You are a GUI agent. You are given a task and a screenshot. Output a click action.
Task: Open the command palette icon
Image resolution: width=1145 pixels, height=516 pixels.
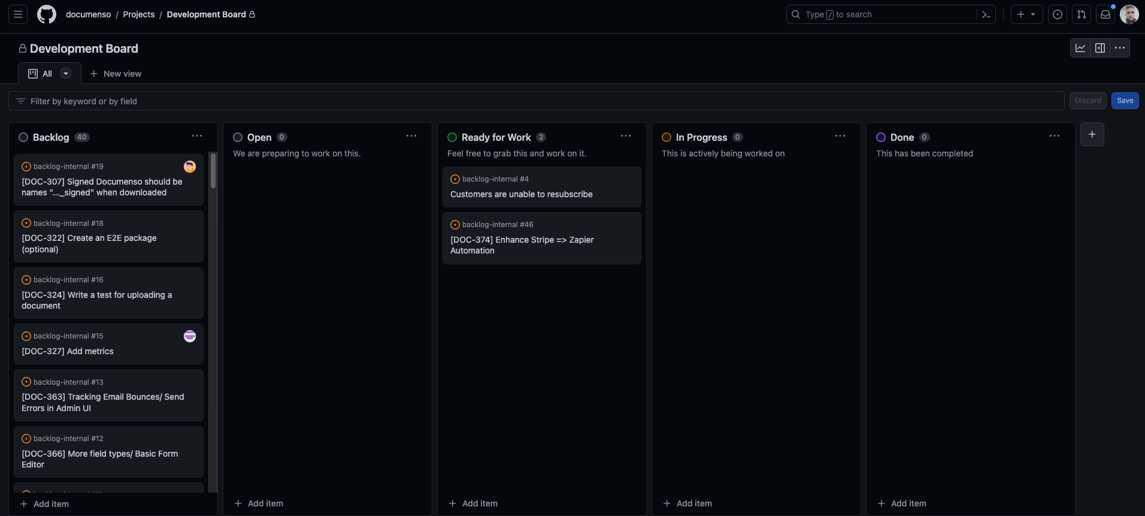[986, 14]
